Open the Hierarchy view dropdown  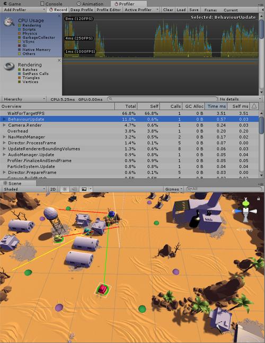24,99
